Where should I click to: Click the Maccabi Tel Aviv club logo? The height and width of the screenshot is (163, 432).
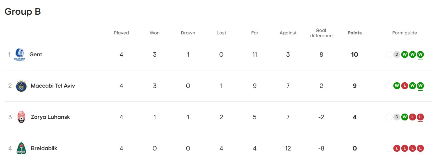(21, 86)
